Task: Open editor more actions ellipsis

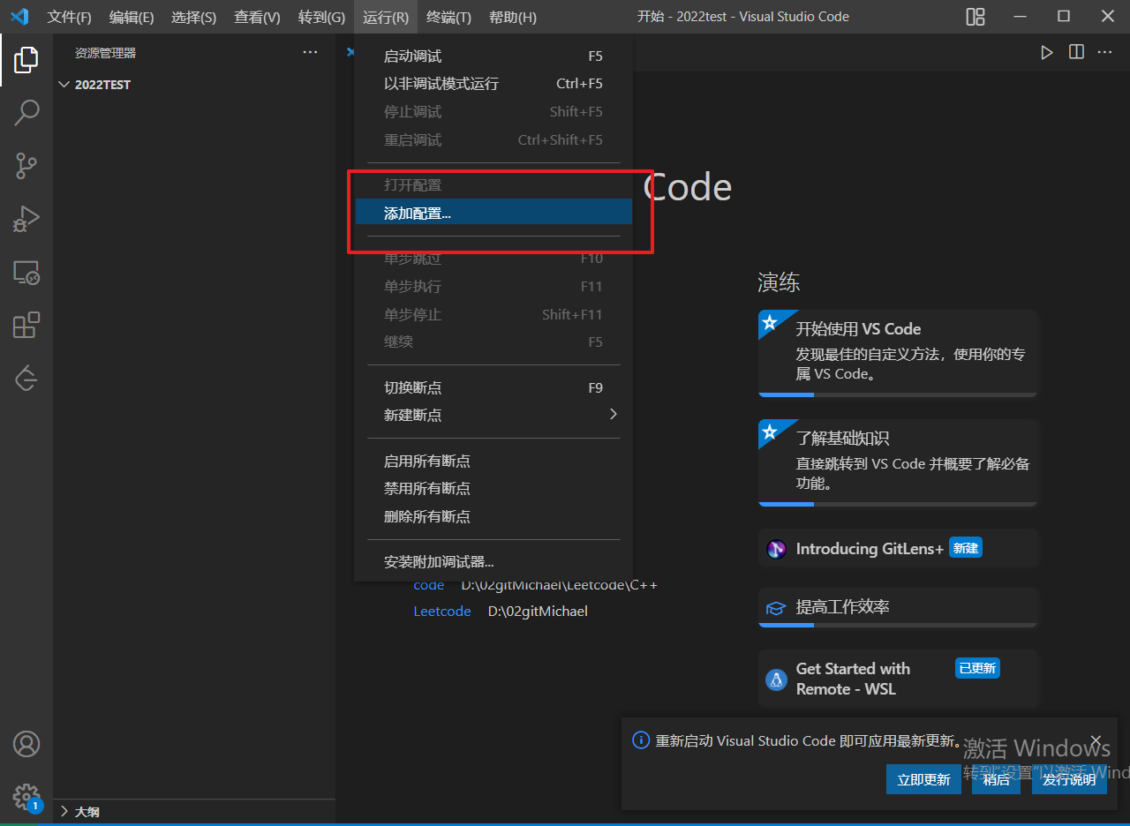Action: (x=1104, y=52)
